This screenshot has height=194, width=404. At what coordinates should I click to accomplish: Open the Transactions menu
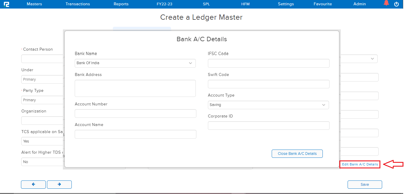click(78, 4)
